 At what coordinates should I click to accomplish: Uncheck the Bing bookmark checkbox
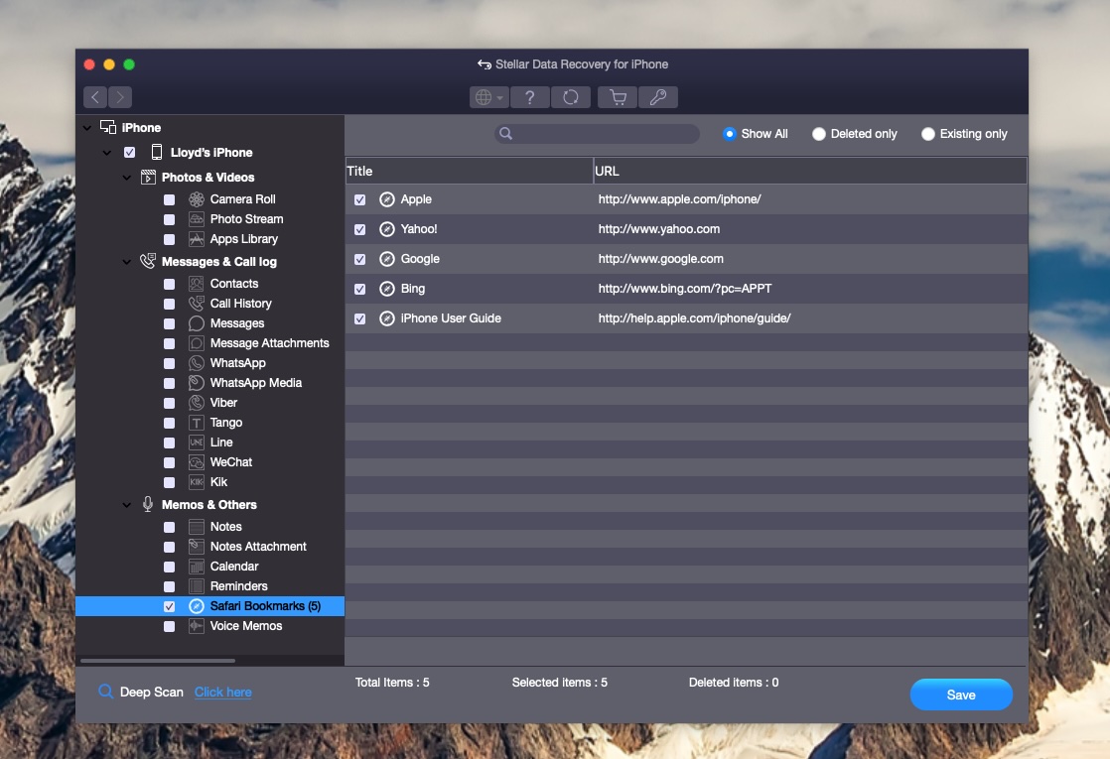point(359,290)
